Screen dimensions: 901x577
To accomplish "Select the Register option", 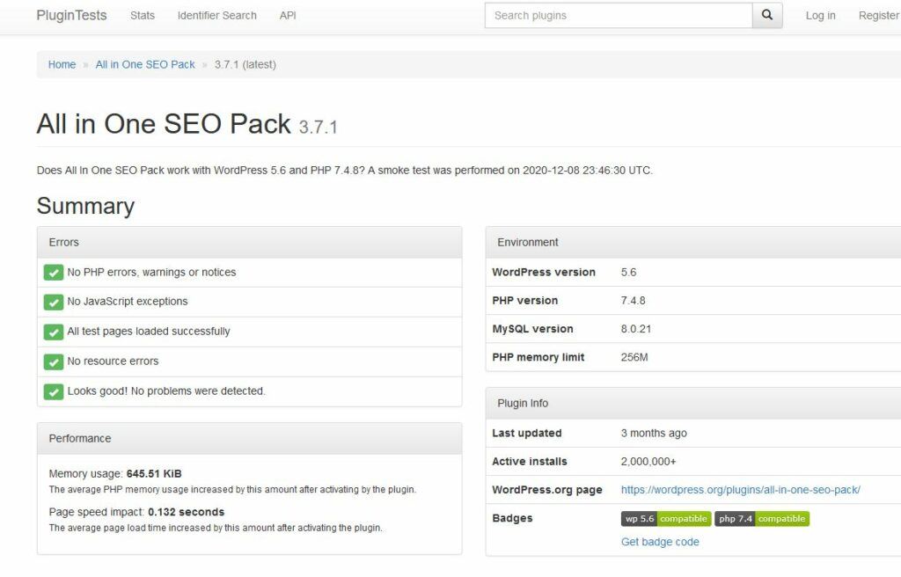I will [x=878, y=15].
